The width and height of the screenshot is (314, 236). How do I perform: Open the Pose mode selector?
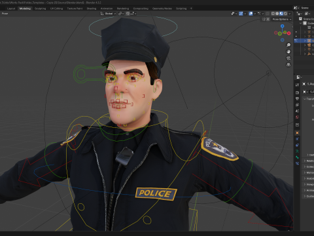(x=5, y=14)
